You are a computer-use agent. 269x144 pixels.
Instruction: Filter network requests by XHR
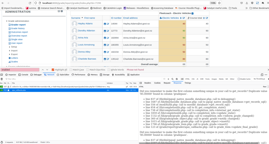coord(202,79)
